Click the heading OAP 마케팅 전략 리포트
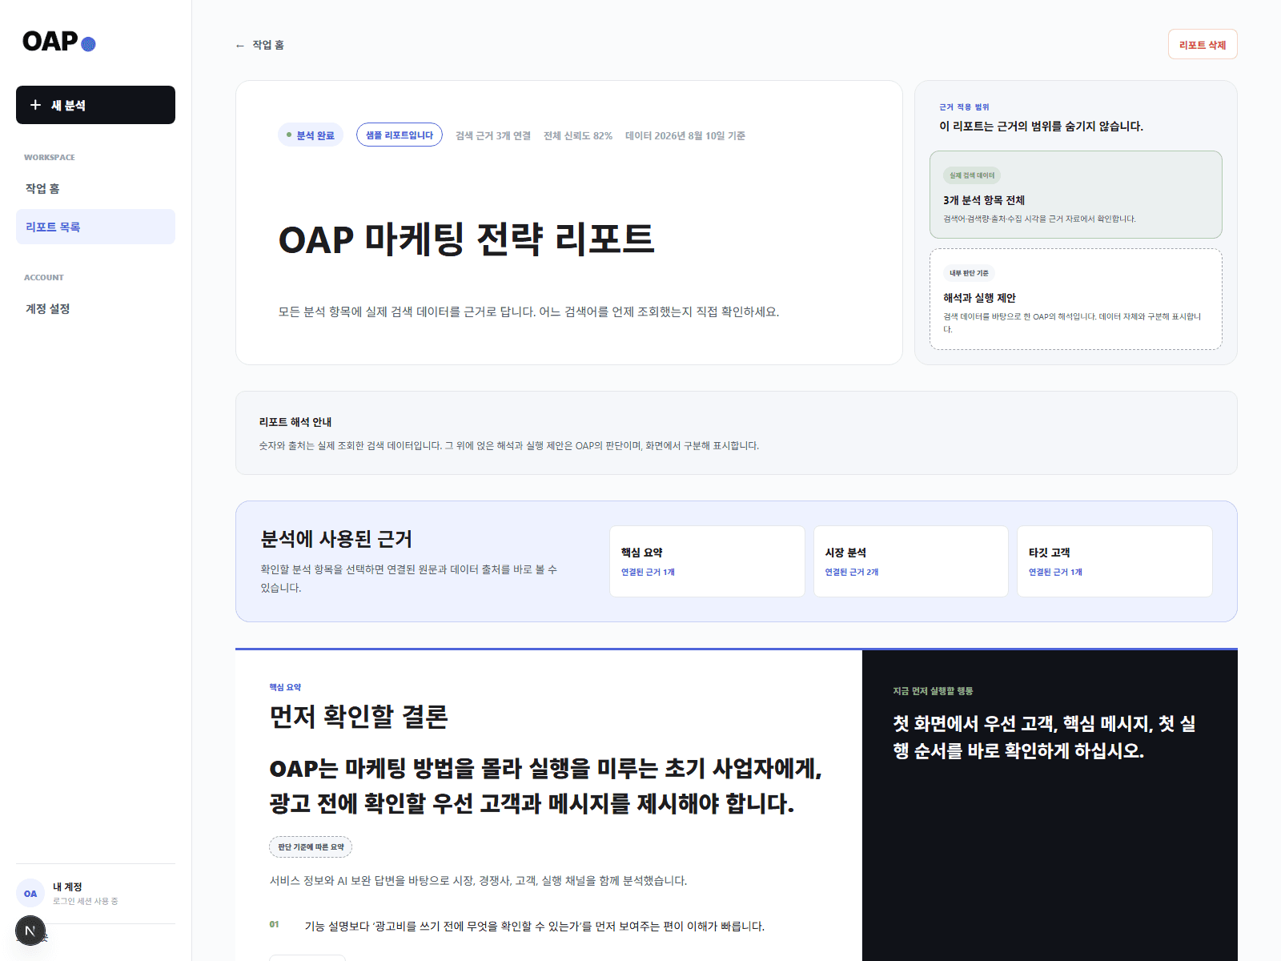Image resolution: width=1281 pixels, height=961 pixels. pos(466,239)
